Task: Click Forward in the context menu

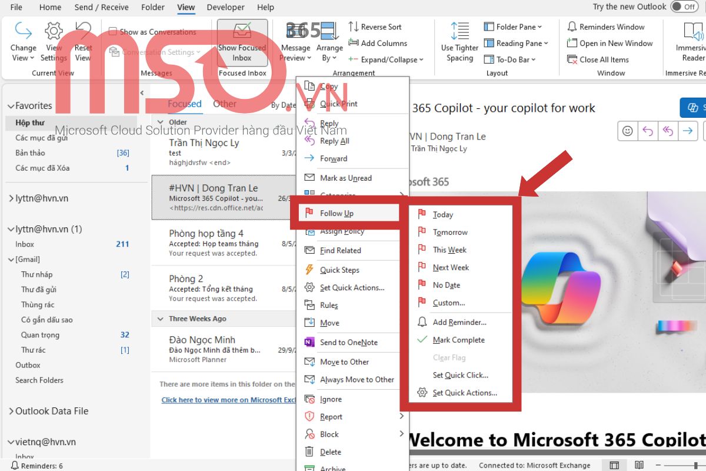Action: [x=353, y=158]
